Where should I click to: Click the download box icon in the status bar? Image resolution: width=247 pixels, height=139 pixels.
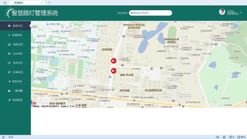point(224,137)
